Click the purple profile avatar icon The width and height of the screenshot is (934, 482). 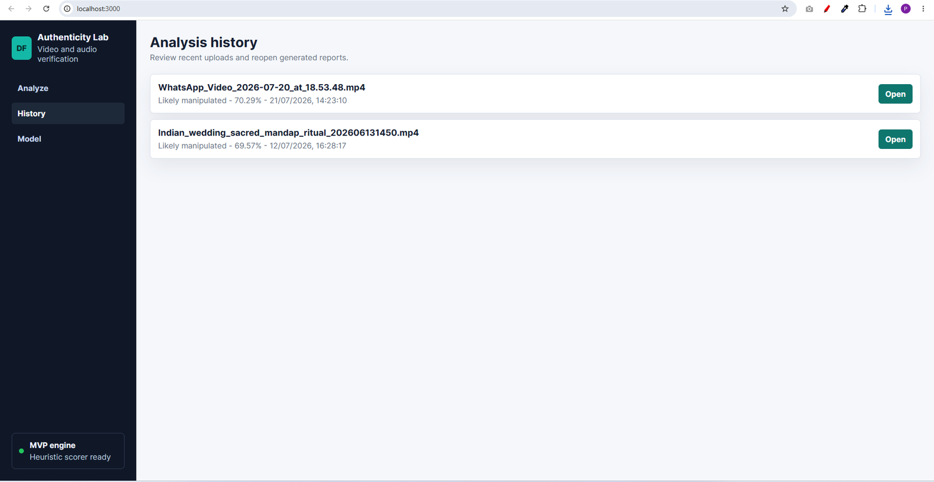click(x=905, y=9)
